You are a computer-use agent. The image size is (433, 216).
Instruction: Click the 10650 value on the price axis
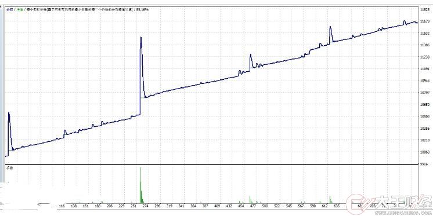[425, 104]
